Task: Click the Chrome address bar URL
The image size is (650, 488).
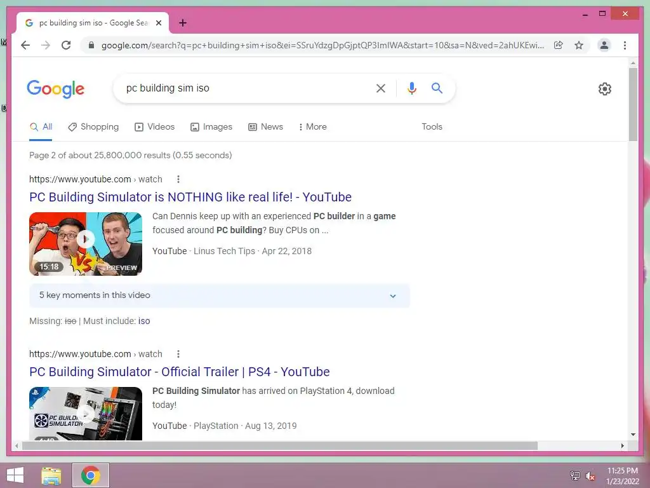Action: click(322, 45)
